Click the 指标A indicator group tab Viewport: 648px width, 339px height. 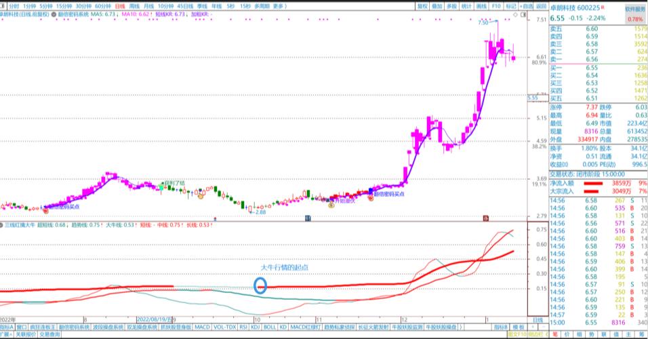[7, 327]
